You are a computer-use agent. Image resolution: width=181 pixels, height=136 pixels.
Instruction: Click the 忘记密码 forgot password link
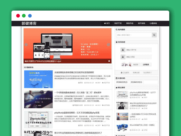(x=148, y=73)
